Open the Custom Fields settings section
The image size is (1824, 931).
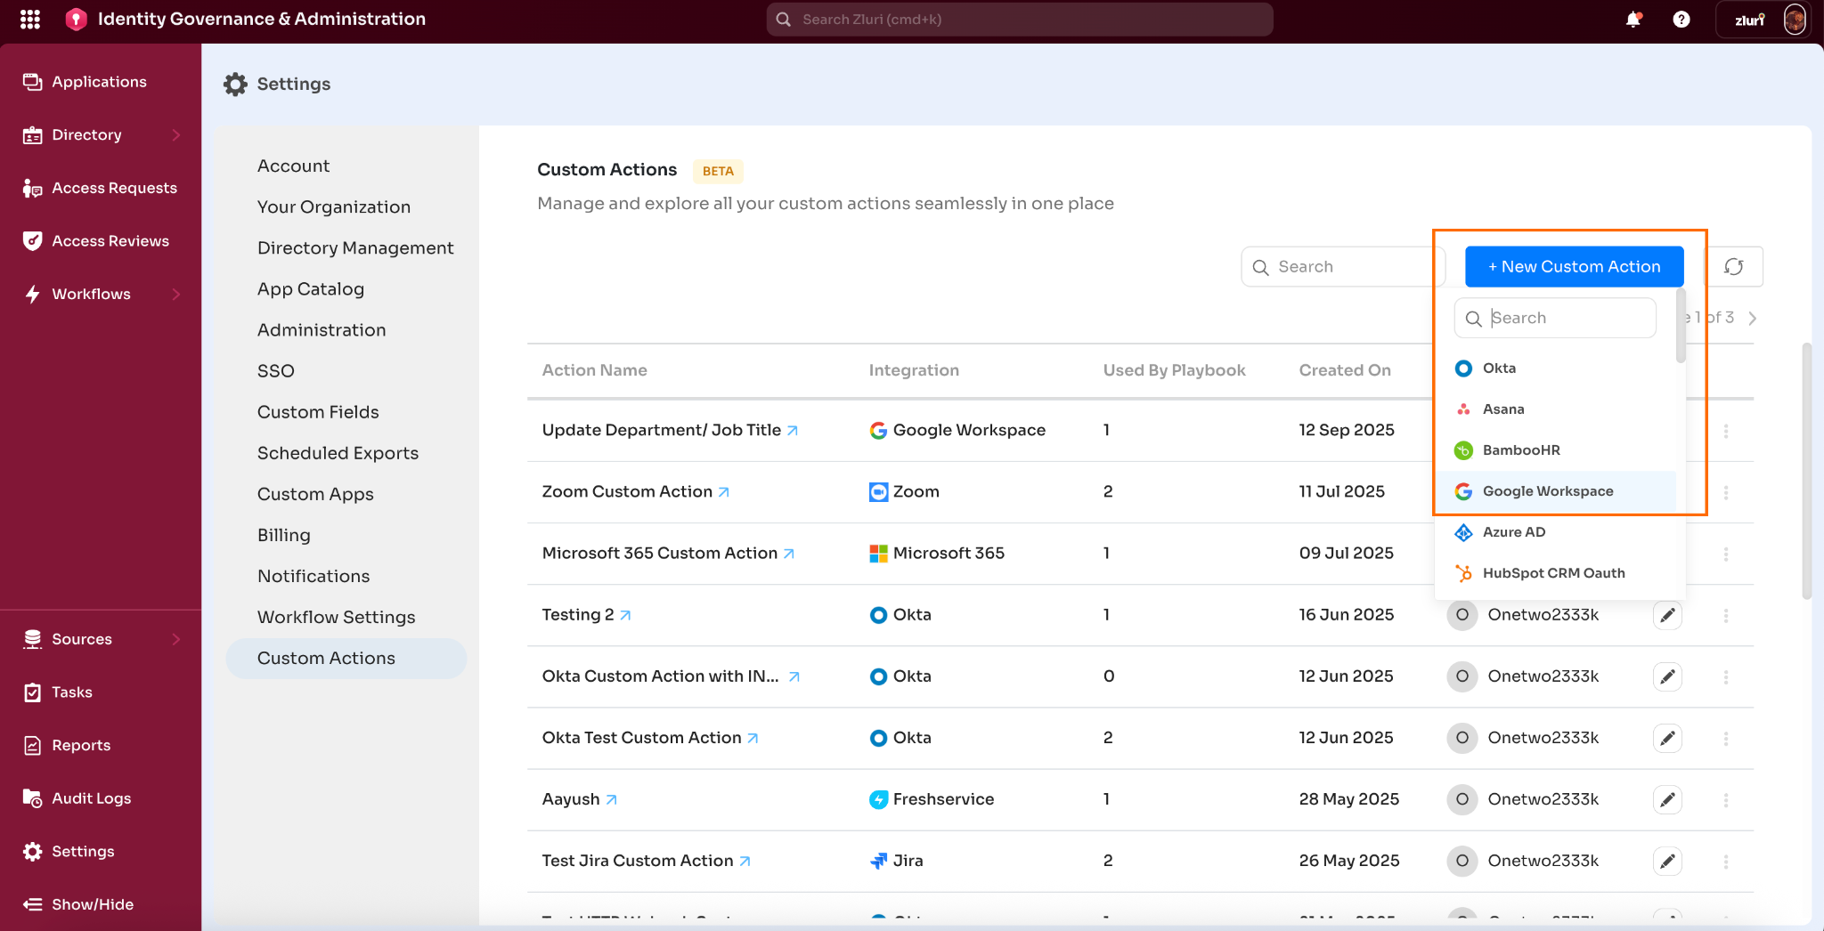[318, 412]
